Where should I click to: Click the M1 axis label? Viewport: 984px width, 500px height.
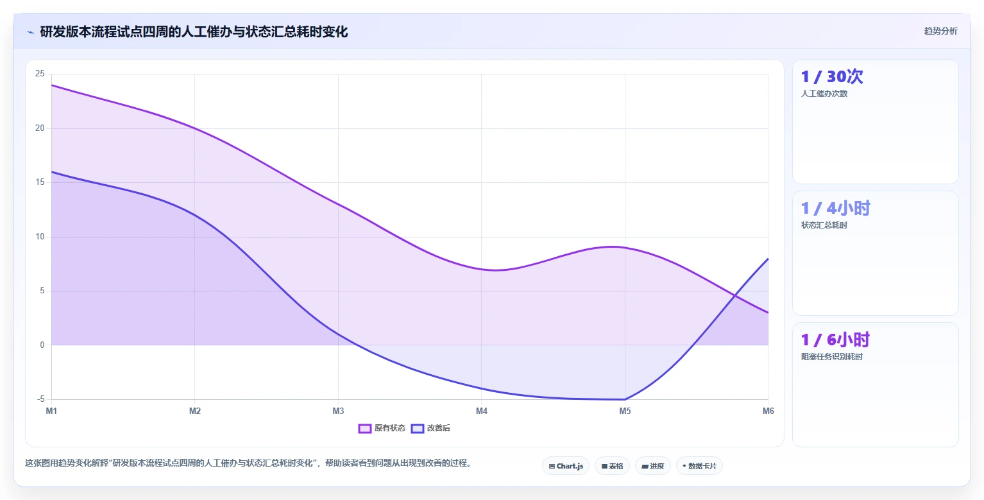tap(51, 411)
